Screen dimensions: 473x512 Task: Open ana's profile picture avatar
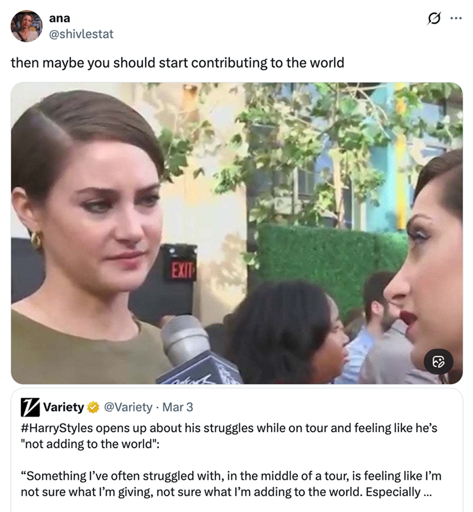(27, 26)
